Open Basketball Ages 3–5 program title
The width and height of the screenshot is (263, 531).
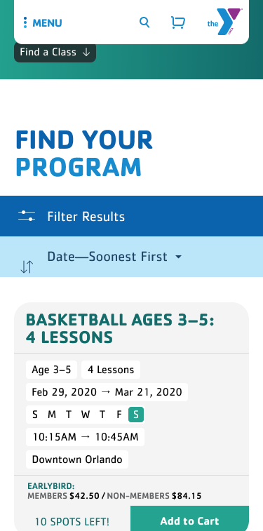point(120,329)
